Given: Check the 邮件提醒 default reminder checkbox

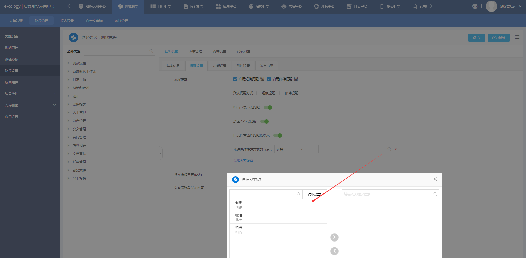Looking at the screenshot, I should (x=281, y=93).
